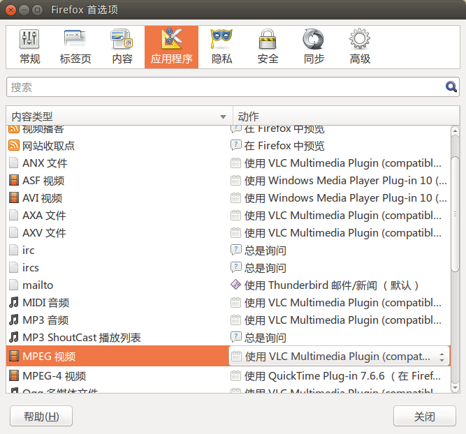The image size is (466, 434).
Task: Select the irc protocol row
Action: click(228, 250)
